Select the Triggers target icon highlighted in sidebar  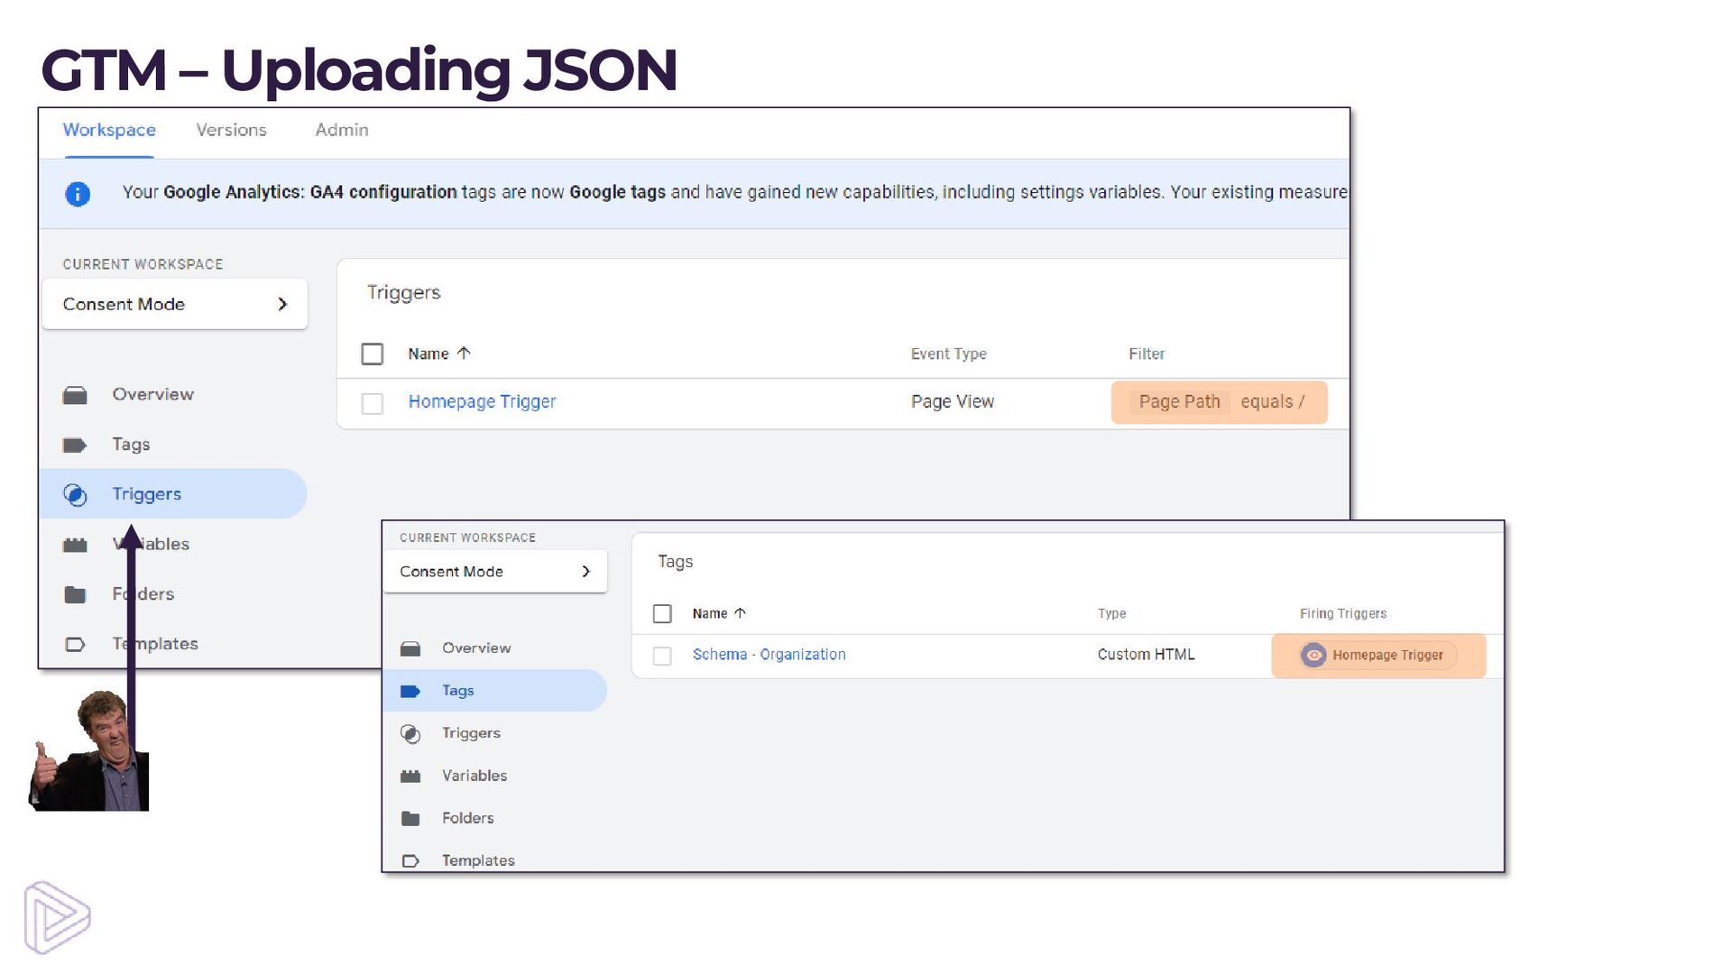point(75,494)
